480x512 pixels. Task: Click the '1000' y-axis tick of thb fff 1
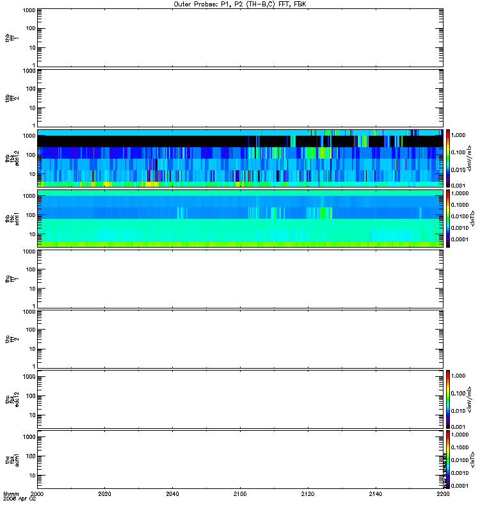tap(29, 10)
